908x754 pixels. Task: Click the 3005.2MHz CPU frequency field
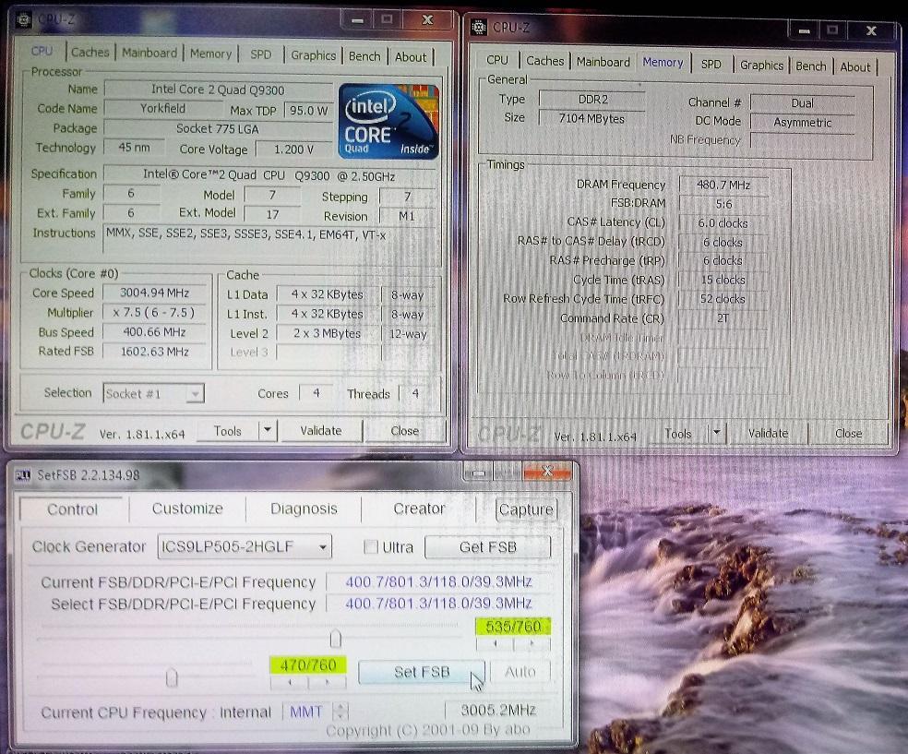click(498, 710)
